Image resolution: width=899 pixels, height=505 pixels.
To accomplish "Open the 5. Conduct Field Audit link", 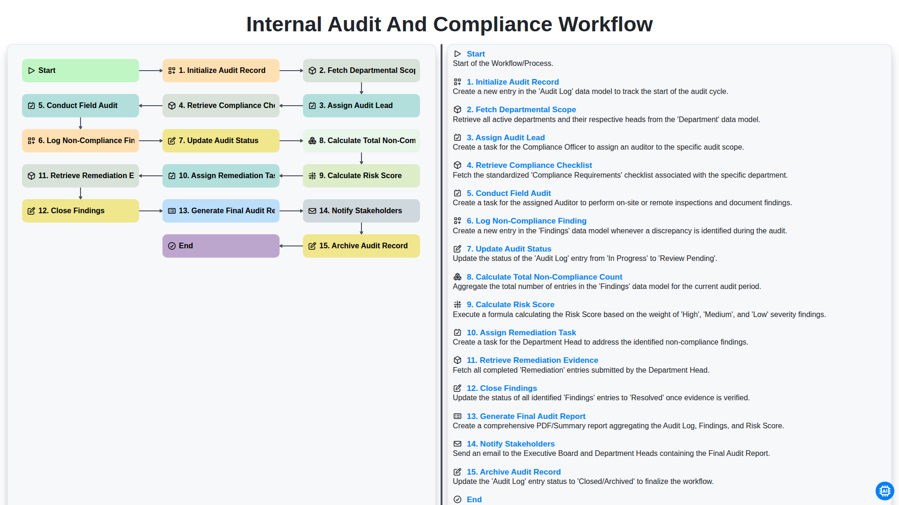I will (508, 193).
